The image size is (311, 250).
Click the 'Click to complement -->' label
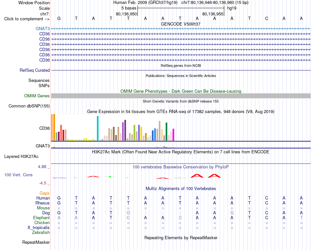point(27,19)
